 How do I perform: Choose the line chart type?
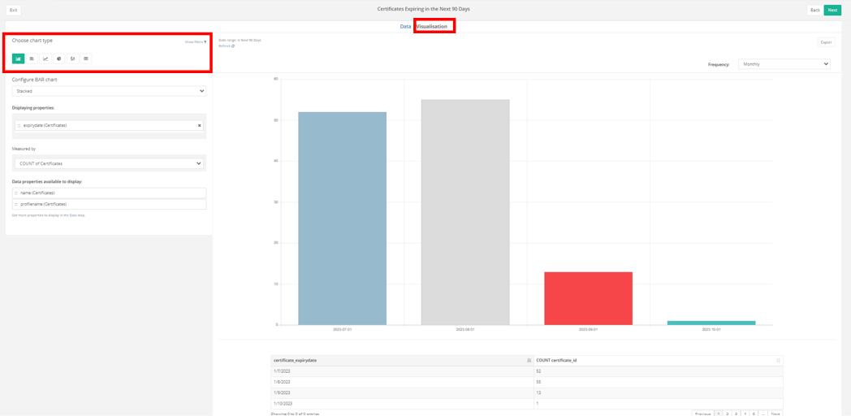45,58
